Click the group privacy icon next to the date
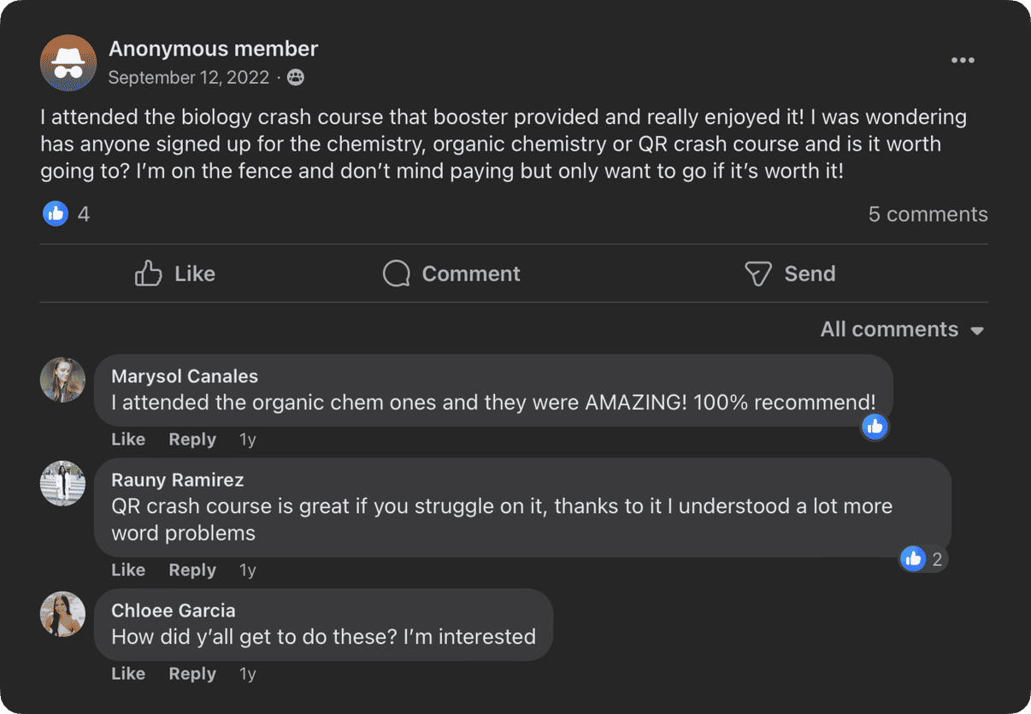The width and height of the screenshot is (1031, 714). click(295, 77)
